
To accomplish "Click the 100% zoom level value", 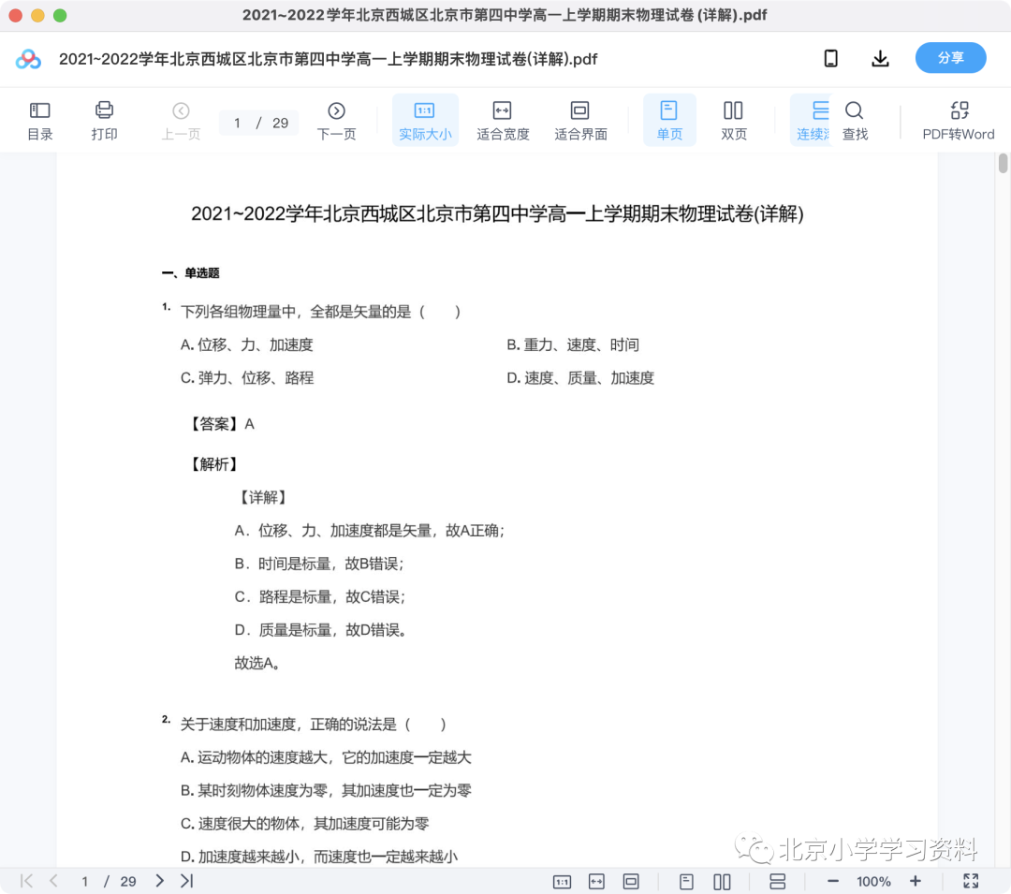I will (x=873, y=882).
